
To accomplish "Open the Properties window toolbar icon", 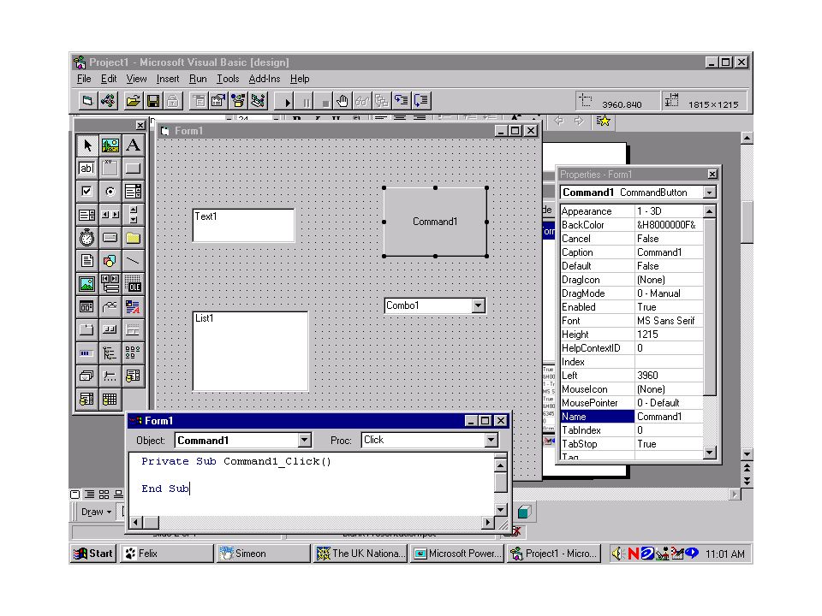I will pyautogui.click(x=218, y=101).
